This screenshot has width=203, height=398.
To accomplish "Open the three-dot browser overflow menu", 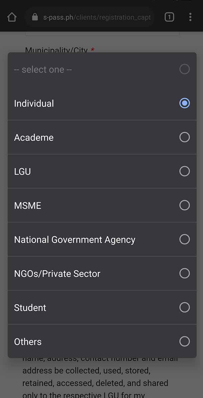I will (190, 17).
